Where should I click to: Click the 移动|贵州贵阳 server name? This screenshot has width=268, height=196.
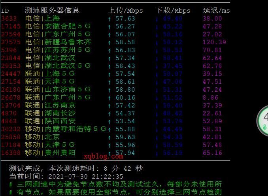tap(50, 153)
